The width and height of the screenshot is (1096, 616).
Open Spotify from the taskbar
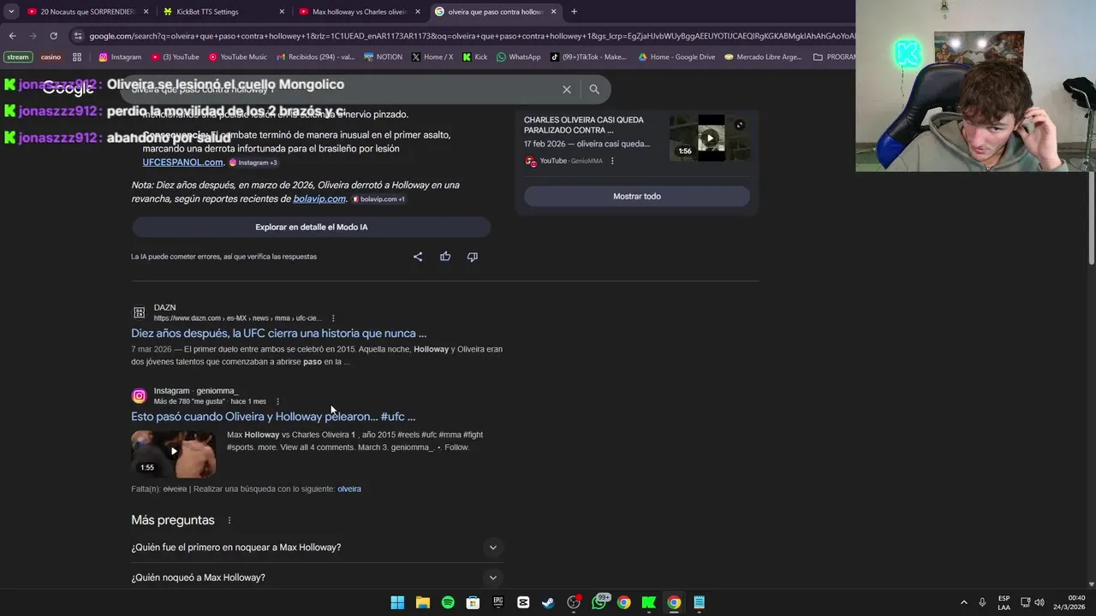point(448,602)
